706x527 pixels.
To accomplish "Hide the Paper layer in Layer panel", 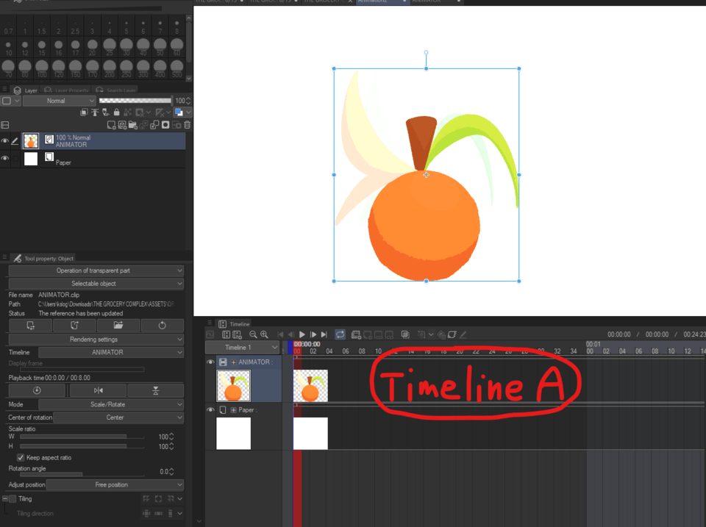I will click(x=4, y=158).
